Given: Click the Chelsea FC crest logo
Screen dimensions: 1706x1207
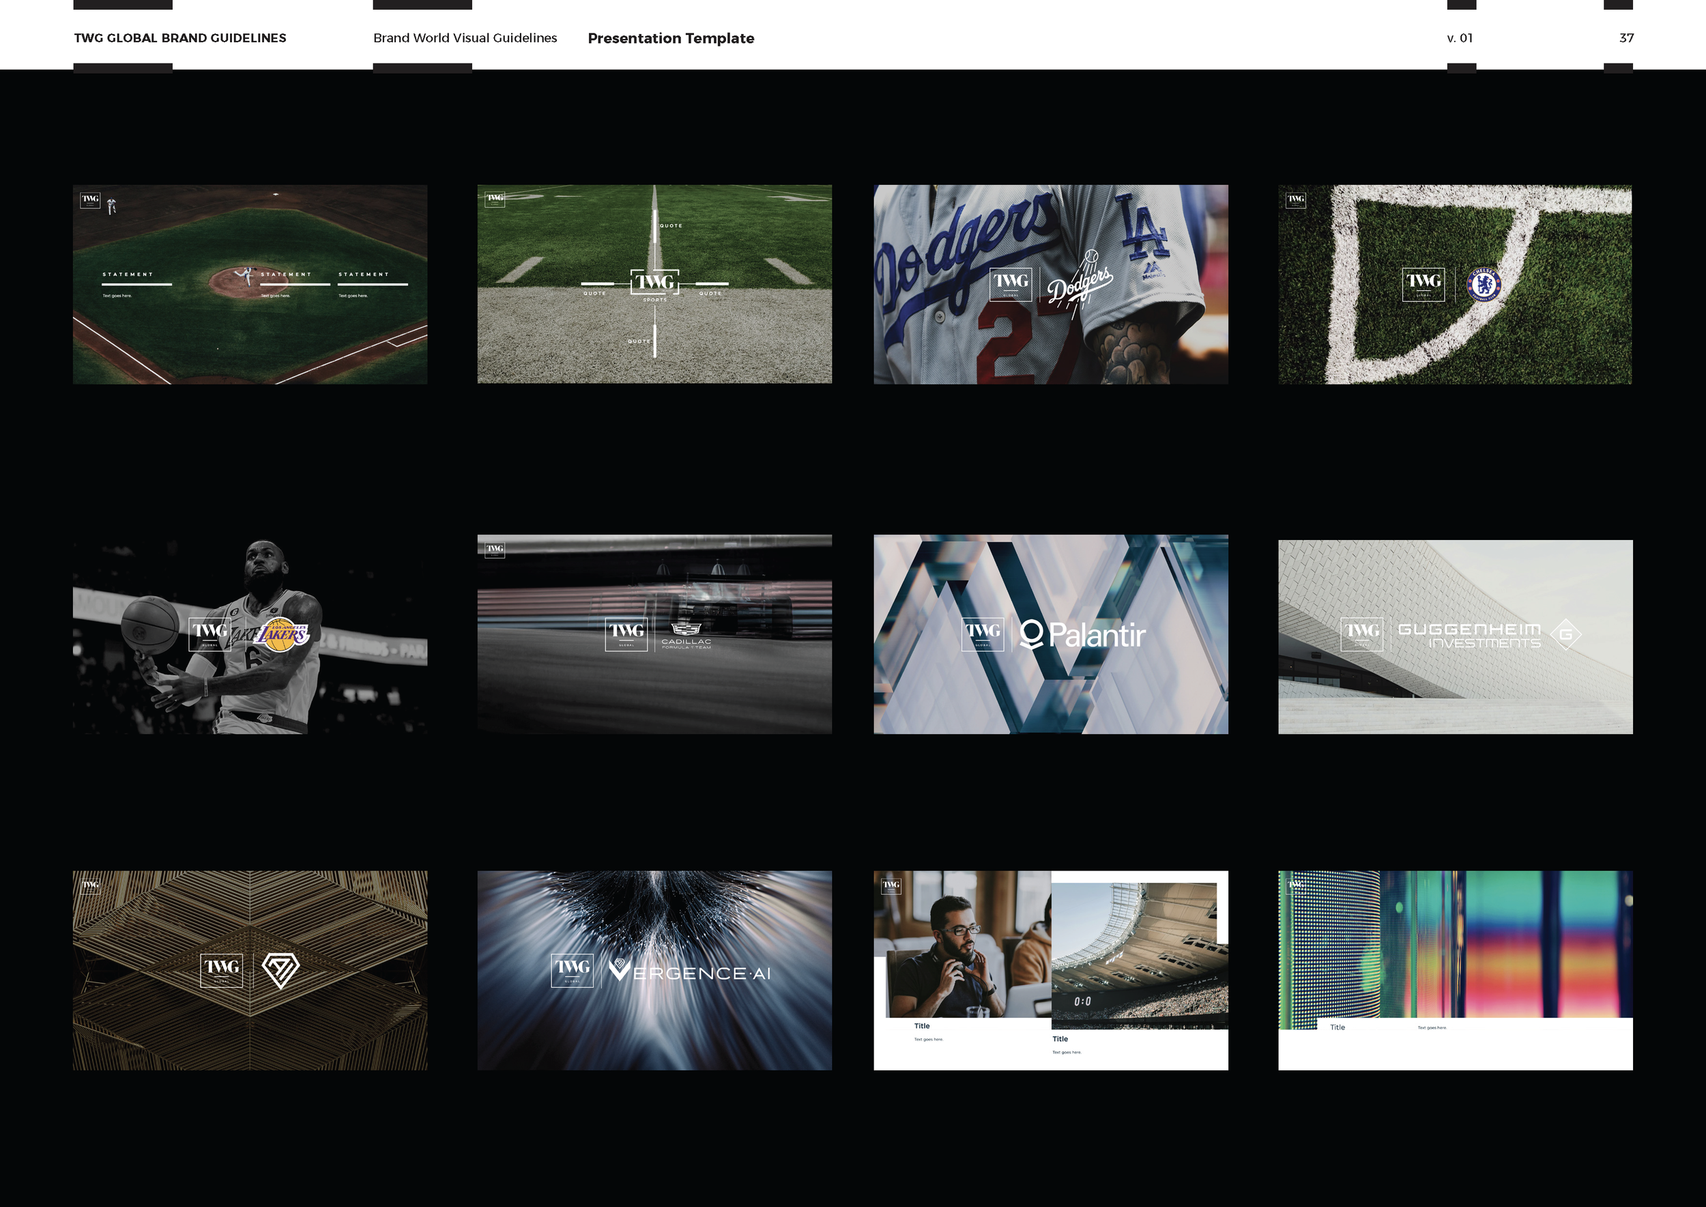Looking at the screenshot, I should coord(1484,285).
